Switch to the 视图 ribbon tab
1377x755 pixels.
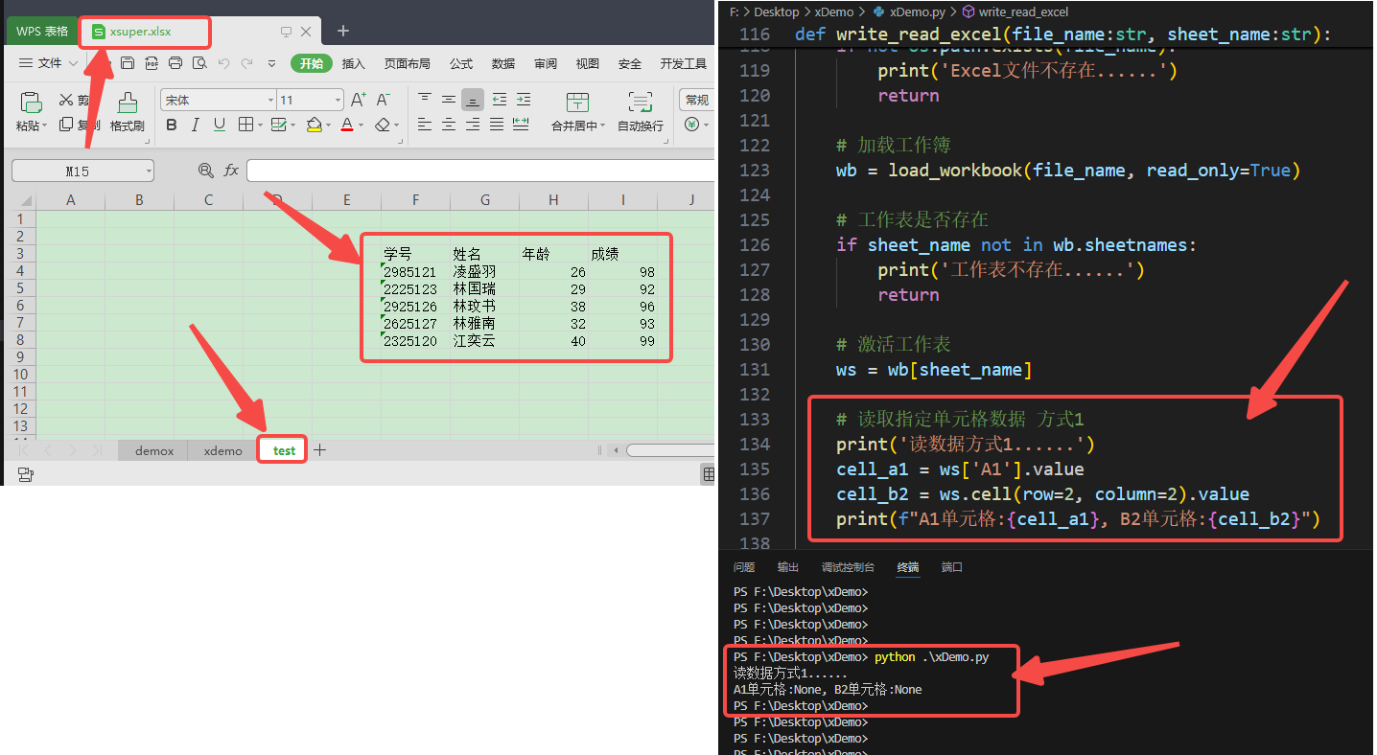click(x=588, y=63)
